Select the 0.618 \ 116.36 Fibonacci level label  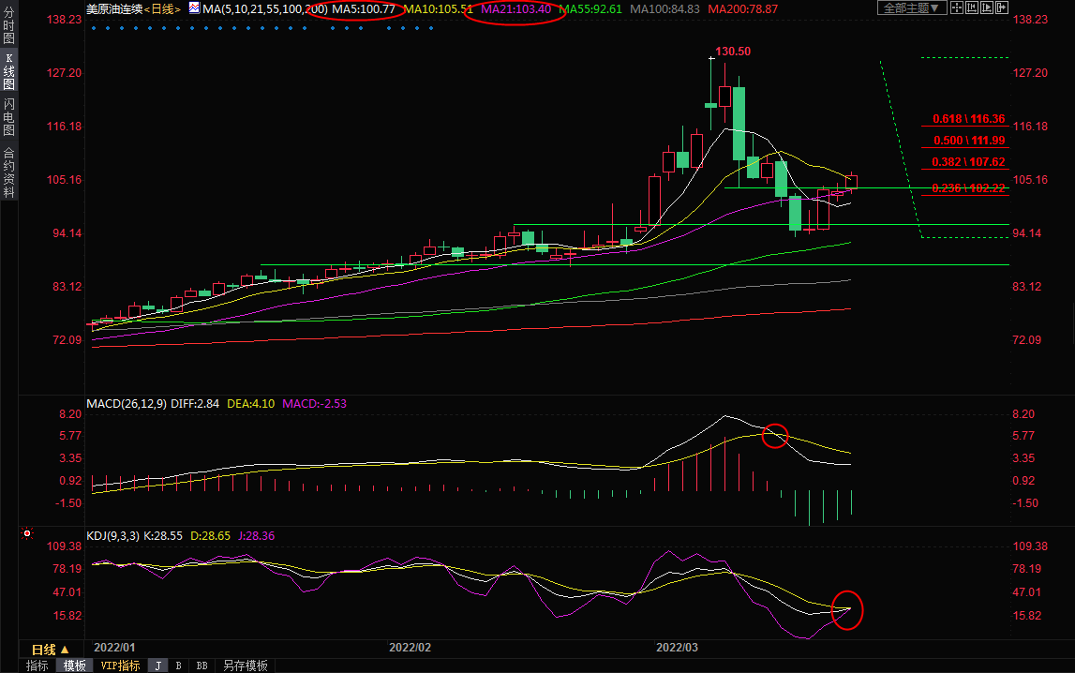click(x=968, y=119)
